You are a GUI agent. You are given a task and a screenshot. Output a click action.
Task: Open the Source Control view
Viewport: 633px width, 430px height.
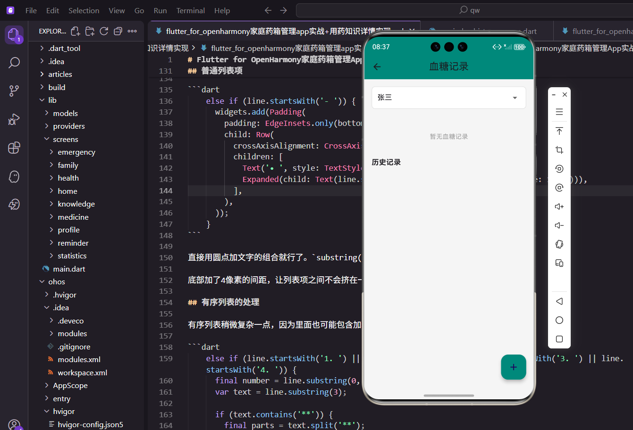(x=14, y=91)
